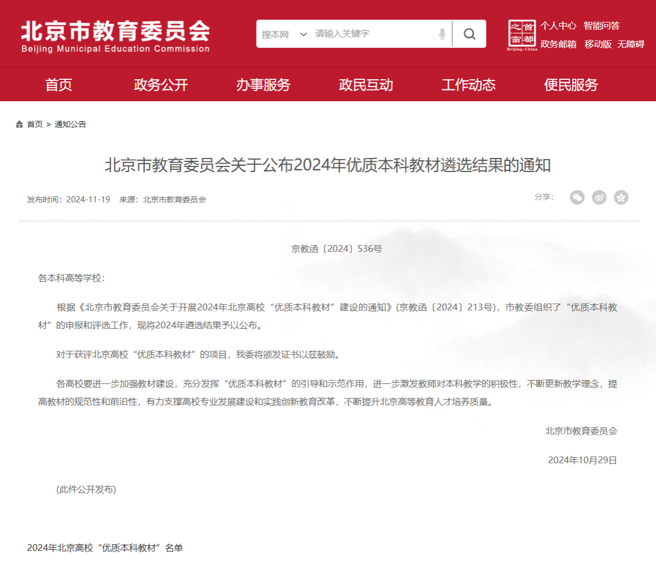Image resolution: width=656 pixels, height=565 pixels.
Task: Open the 个人中心 link
Action: 558,26
